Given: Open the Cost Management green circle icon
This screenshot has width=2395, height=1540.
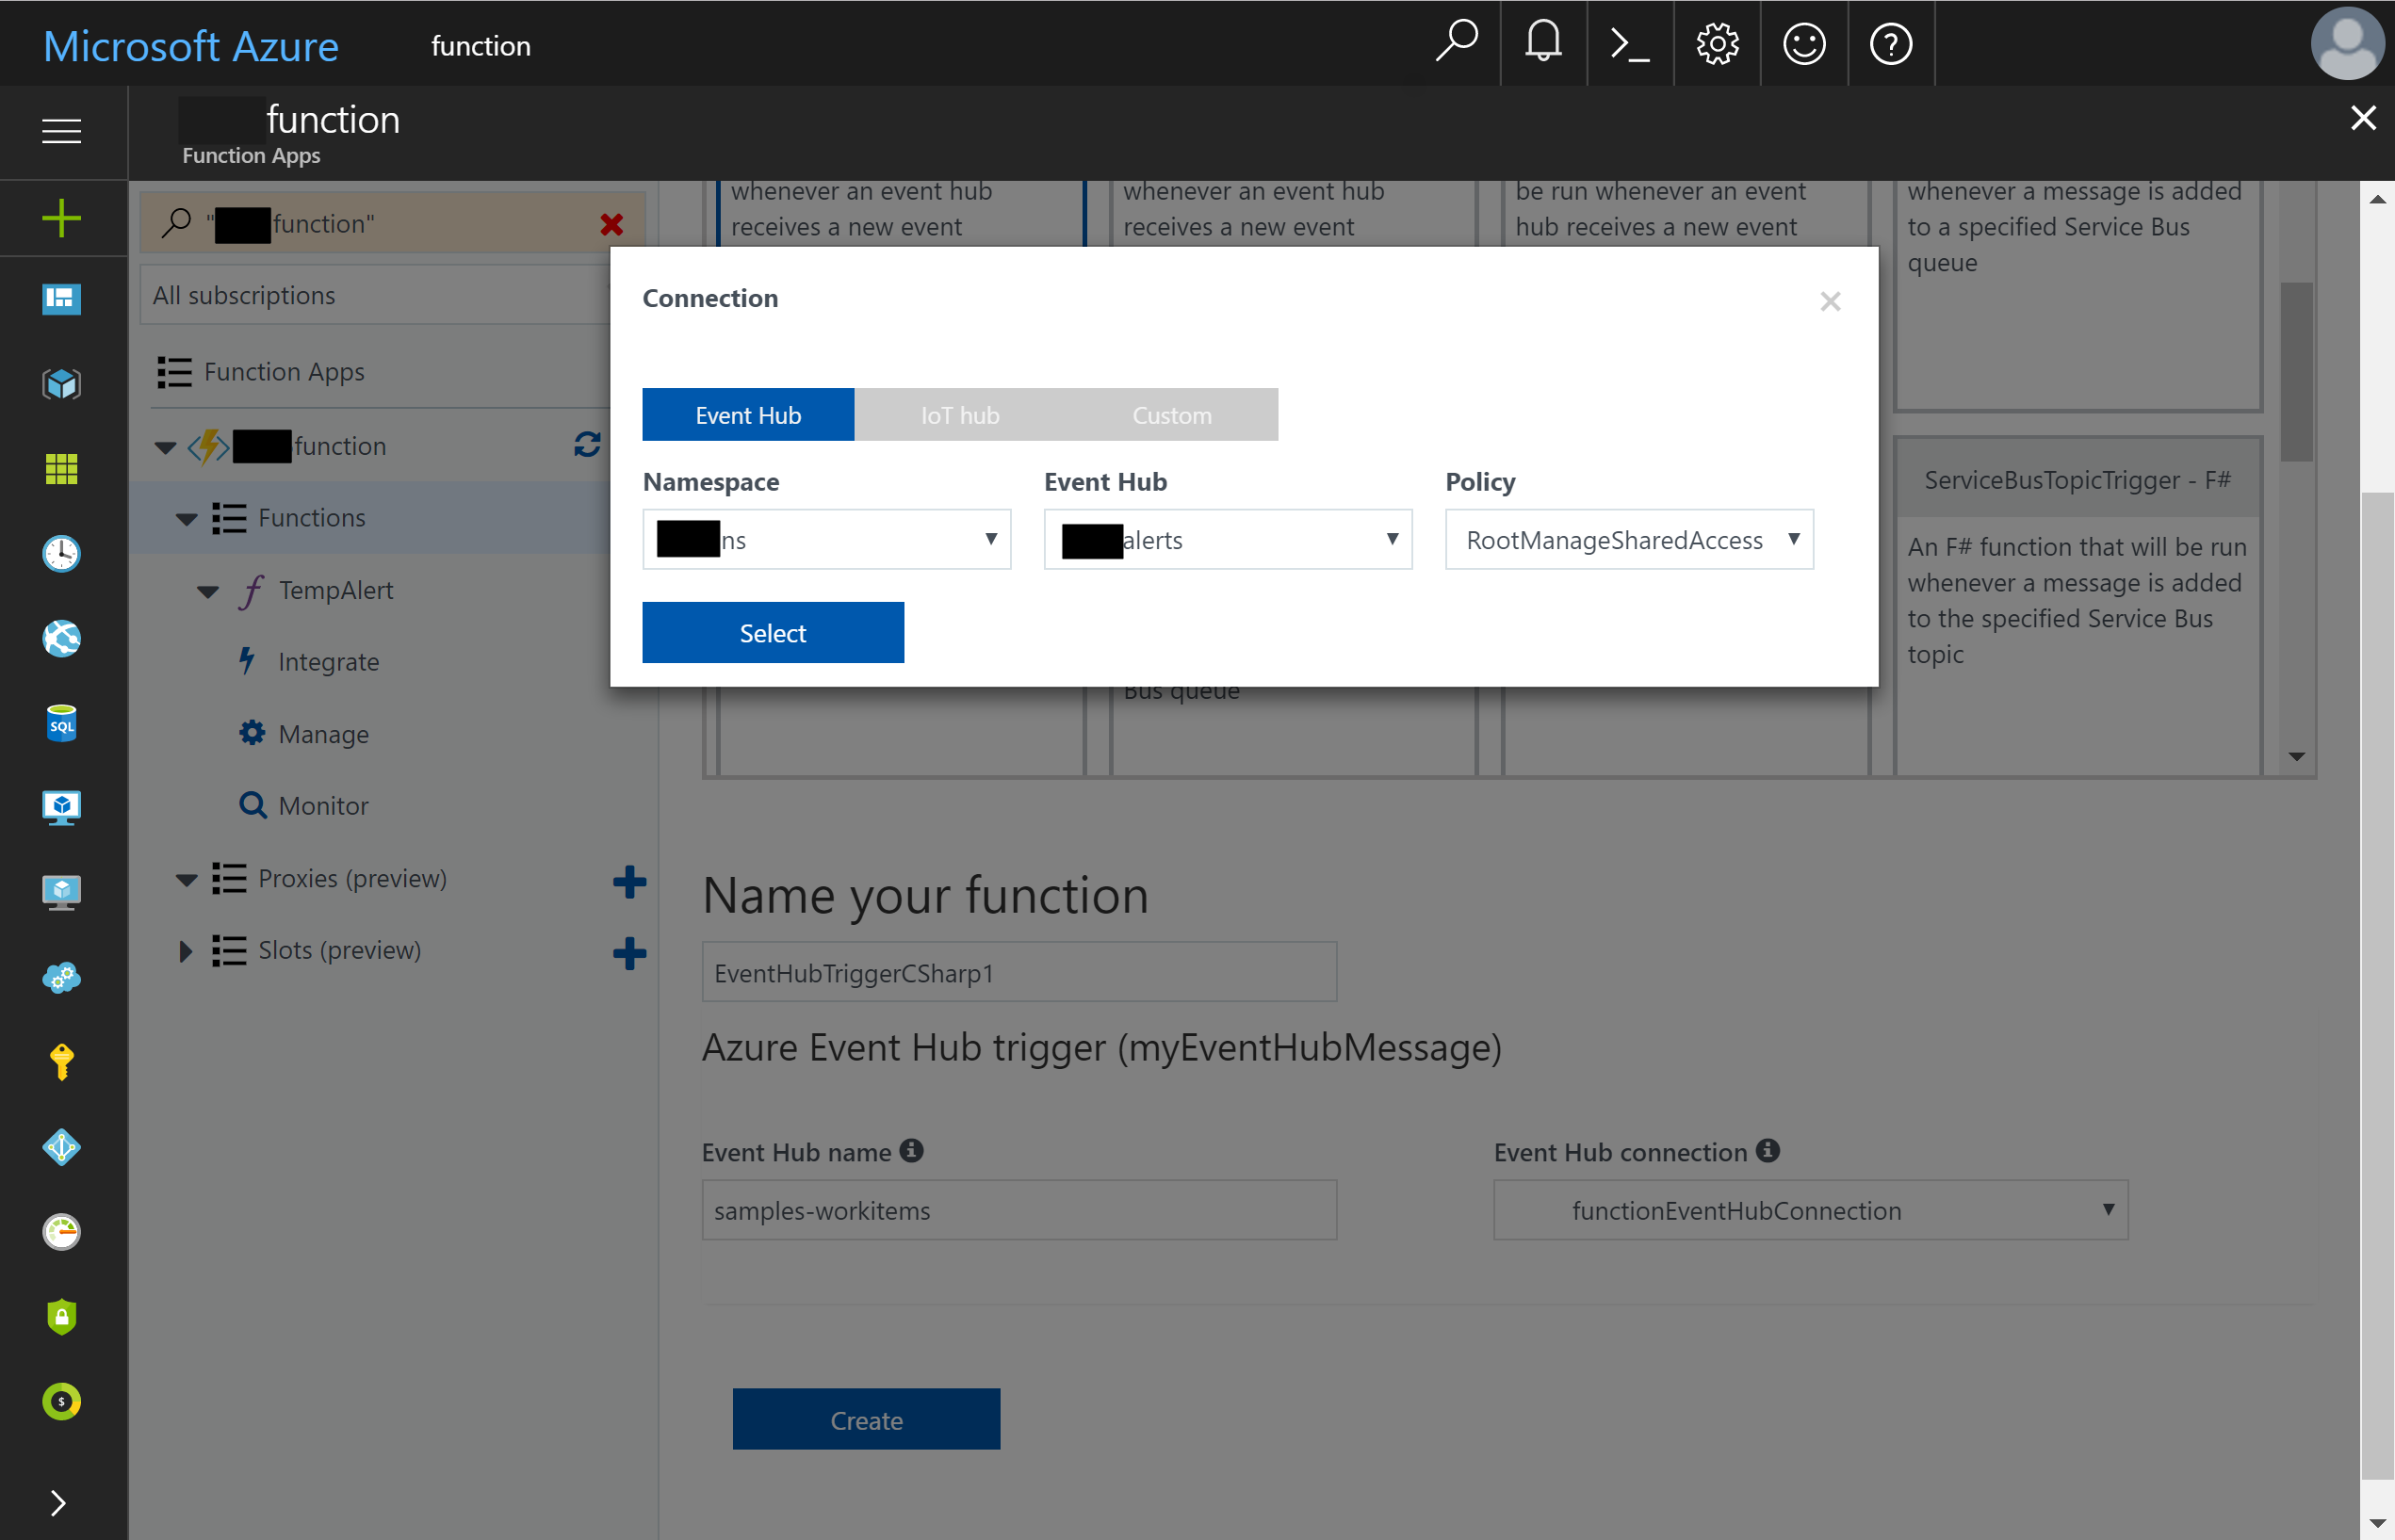Looking at the screenshot, I should coord(62,1402).
